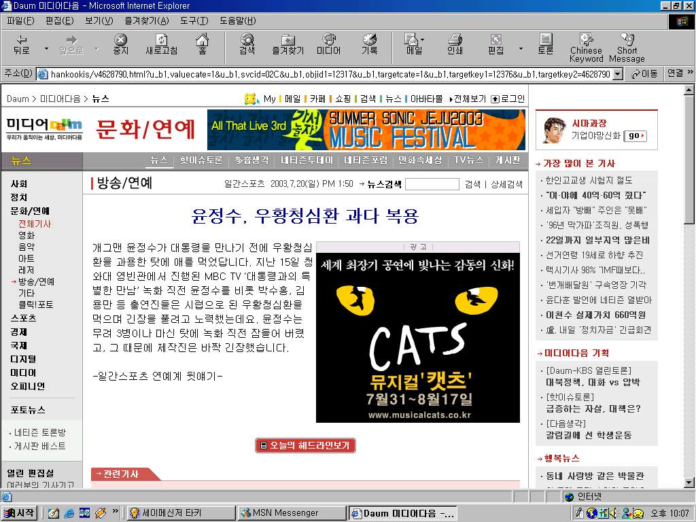696x522 pixels.
Task: Open the 상세검색 advanced search link
Action: pos(506,184)
